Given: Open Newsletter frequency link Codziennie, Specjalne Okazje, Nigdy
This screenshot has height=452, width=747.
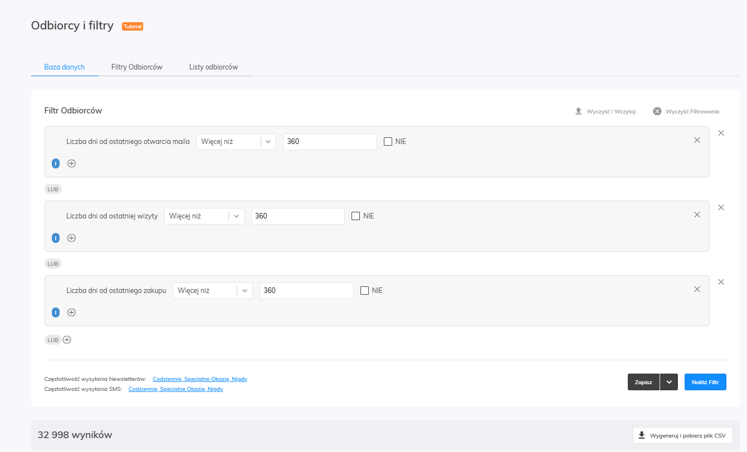Looking at the screenshot, I should [200, 379].
